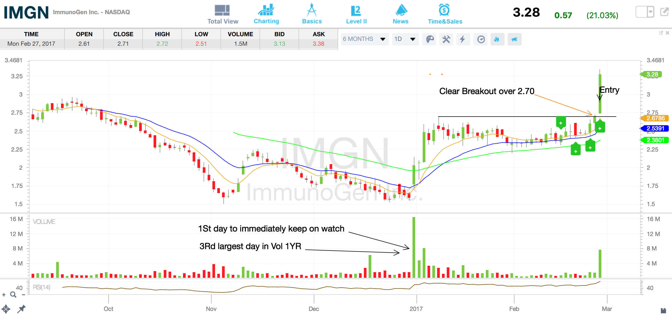
Task: Toggle the green plus marker on the last volume bar
Action: point(600,128)
